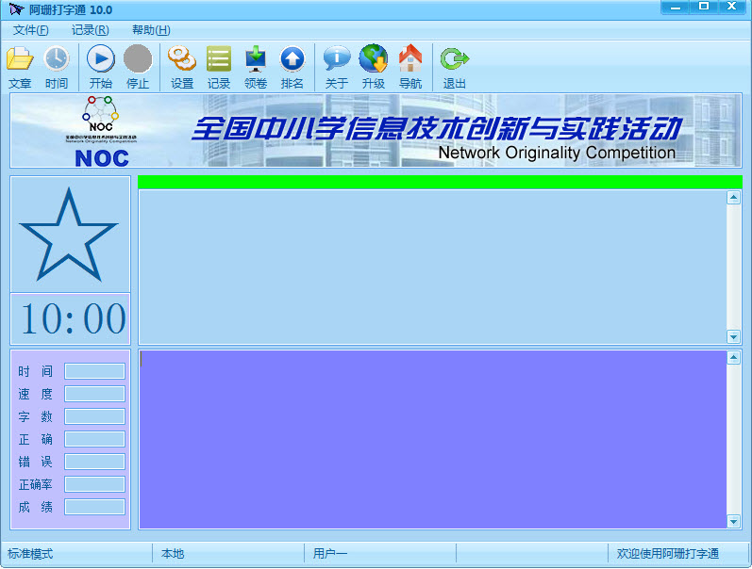This screenshot has width=752, height=569.
Task: Close the 阿珊打字通 window
Action: tap(732, 7)
